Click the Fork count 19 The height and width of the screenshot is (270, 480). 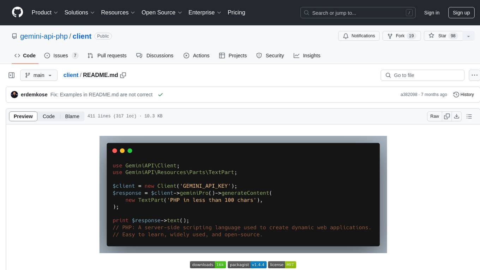(411, 36)
